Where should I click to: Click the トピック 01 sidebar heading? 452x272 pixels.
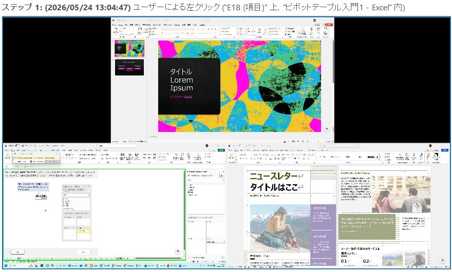319,208
